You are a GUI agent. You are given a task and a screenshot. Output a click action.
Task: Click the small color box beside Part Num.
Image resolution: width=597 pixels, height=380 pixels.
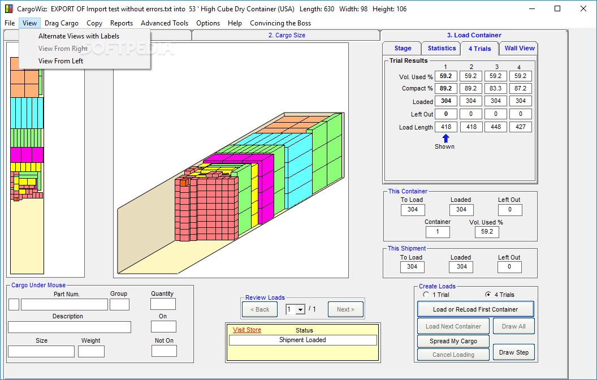point(14,305)
